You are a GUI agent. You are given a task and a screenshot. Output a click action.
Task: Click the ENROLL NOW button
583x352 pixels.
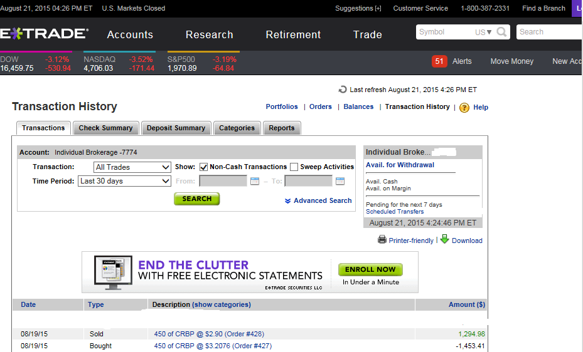coord(370,270)
